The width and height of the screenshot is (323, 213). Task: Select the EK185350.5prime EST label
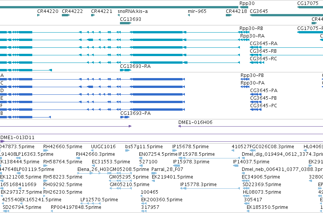click(267, 208)
